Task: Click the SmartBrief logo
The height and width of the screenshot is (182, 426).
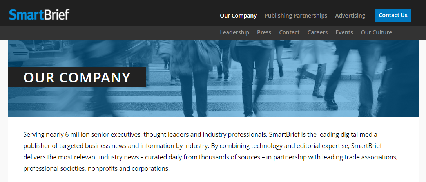Action: [39, 14]
